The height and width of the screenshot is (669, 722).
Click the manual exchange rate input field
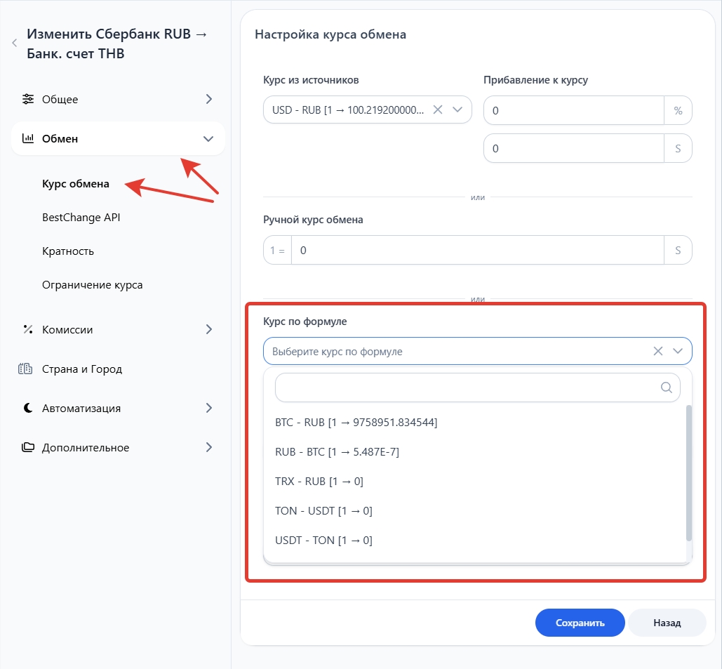tap(477, 250)
